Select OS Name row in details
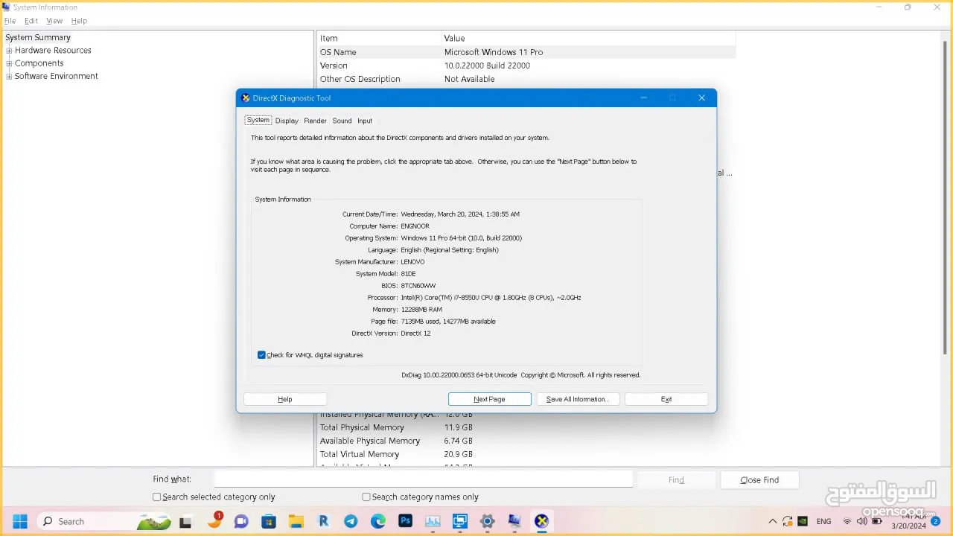 click(526, 52)
